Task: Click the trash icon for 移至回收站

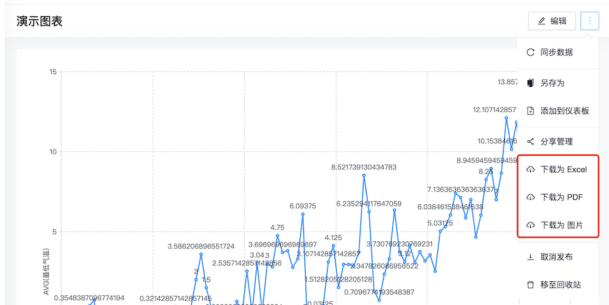Action: pos(530,284)
